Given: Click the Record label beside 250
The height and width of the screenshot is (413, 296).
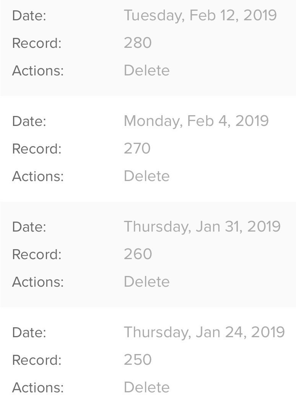Looking at the screenshot, I should (37, 360).
